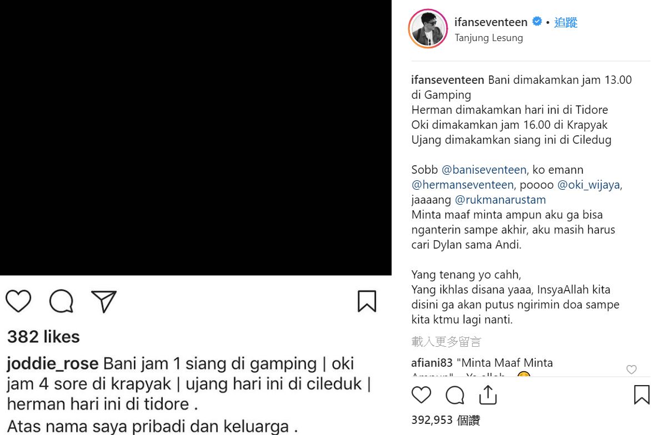
Task: Click the blue verified badge next to ifanseventeen
Action: tap(537, 21)
